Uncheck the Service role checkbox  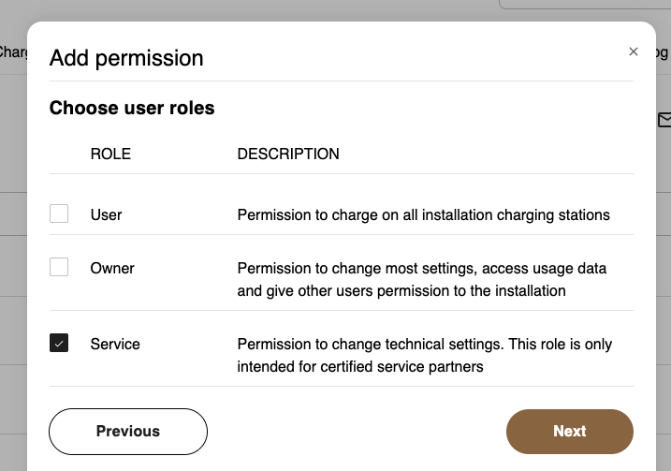point(59,344)
